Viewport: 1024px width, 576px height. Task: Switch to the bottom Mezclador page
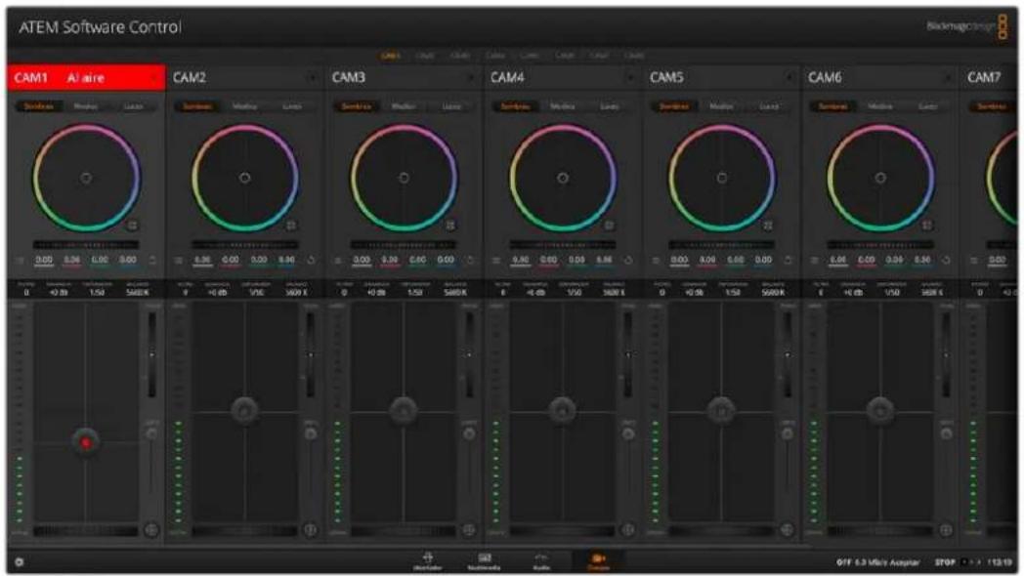[428, 561]
